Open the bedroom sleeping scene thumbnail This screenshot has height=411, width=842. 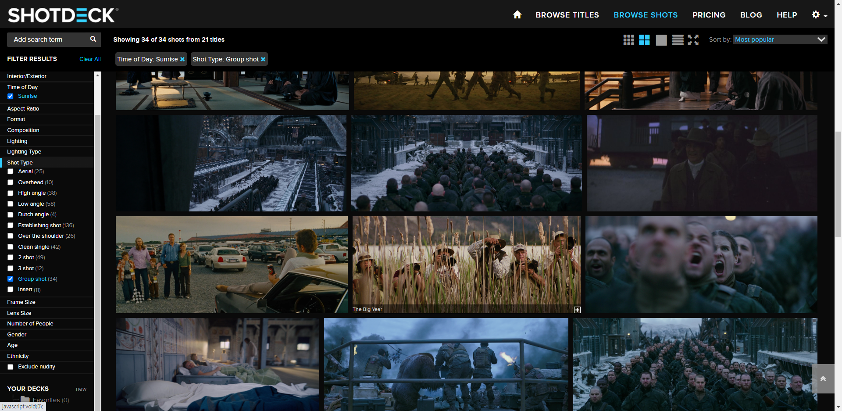pos(218,365)
